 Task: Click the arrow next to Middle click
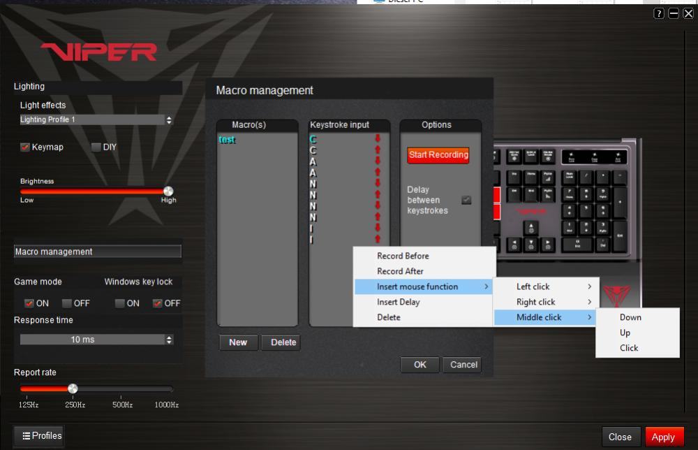589,317
